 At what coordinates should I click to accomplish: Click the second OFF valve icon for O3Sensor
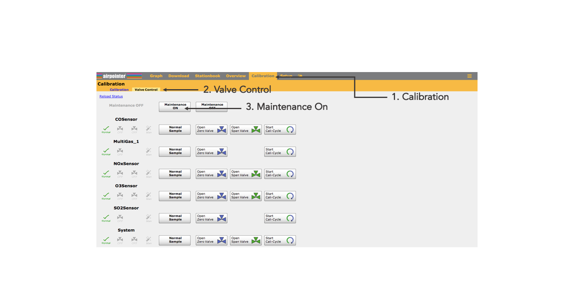(x=134, y=196)
